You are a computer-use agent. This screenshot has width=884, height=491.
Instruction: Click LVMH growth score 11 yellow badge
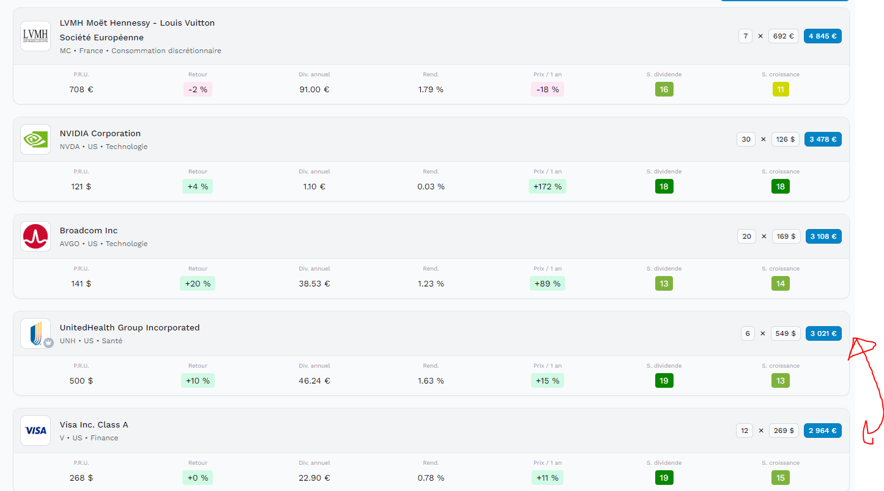pyautogui.click(x=780, y=89)
